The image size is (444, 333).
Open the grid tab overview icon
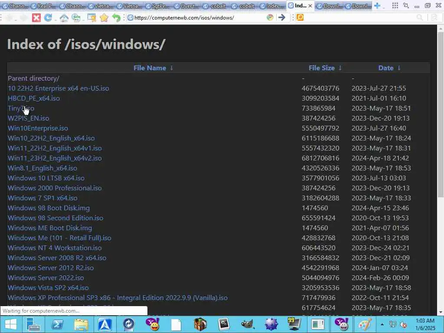point(395,6)
